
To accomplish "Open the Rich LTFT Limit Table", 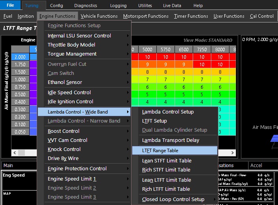I will (175, 189).
